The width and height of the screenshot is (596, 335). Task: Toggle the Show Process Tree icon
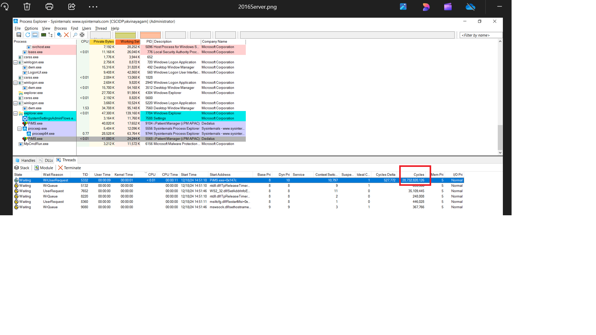tap(50, 35)
